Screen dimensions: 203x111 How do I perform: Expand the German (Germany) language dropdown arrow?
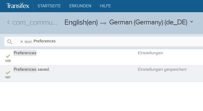click(x=192, y=22)
